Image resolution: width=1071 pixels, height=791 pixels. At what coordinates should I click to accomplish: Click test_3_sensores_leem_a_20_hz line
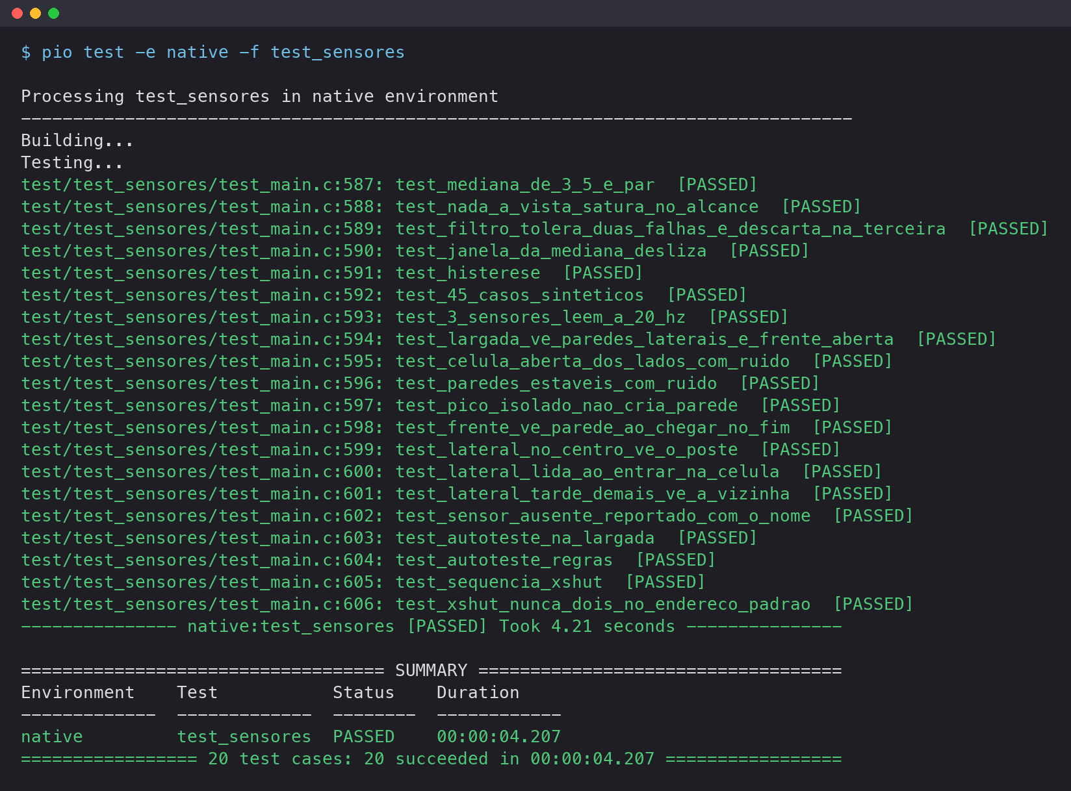pos(405,318)
